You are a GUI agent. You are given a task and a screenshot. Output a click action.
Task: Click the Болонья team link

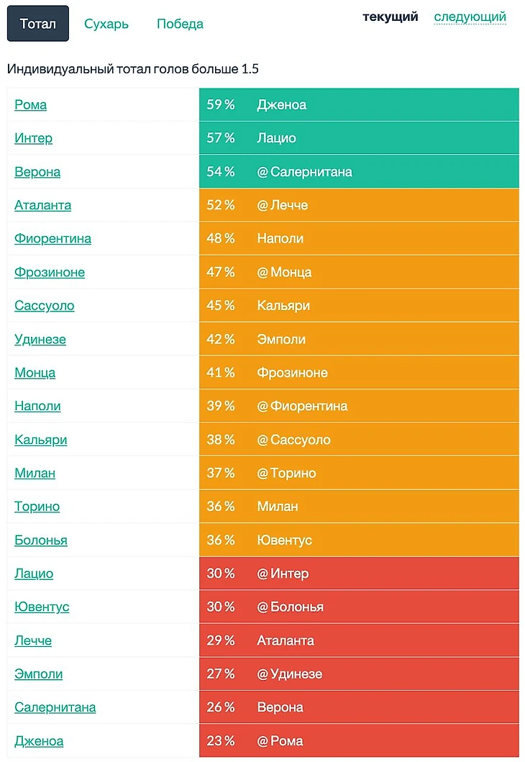point(41,540)
